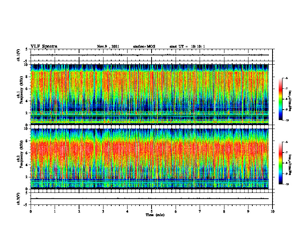Click inside the ch.1 spectrogram panel
Image resolution: width=307 pixels, height=237 pixels.
150,94
